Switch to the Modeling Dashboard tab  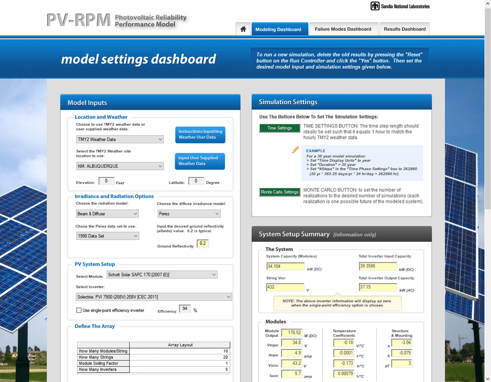pos(280,29)
